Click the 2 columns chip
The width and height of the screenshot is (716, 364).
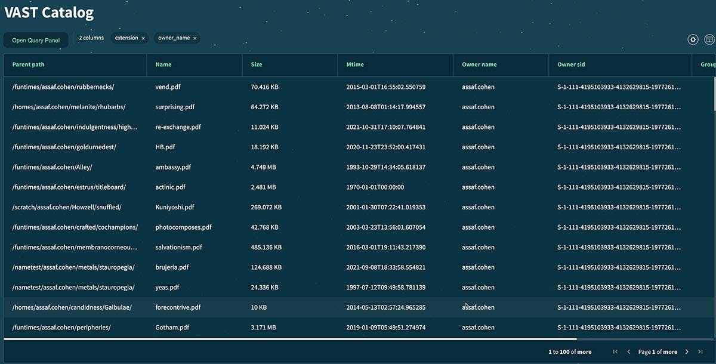[x=91, y=38]
